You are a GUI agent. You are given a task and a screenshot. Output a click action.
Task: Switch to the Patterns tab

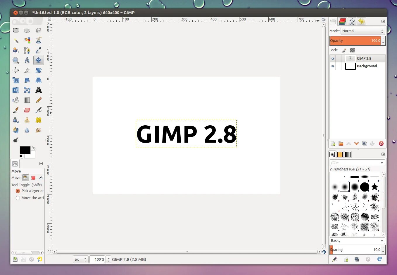340,154
